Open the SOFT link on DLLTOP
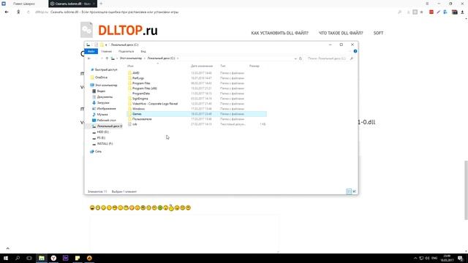Image resolution: width=468 pixels, height=263 pixels. [378, 33]
